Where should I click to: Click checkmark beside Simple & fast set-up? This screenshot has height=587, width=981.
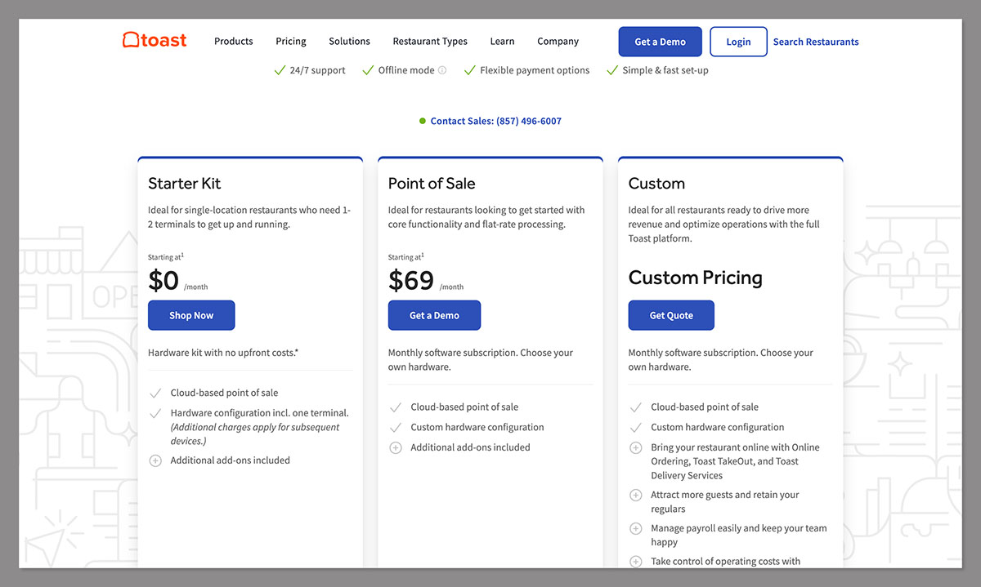[611, 70]
